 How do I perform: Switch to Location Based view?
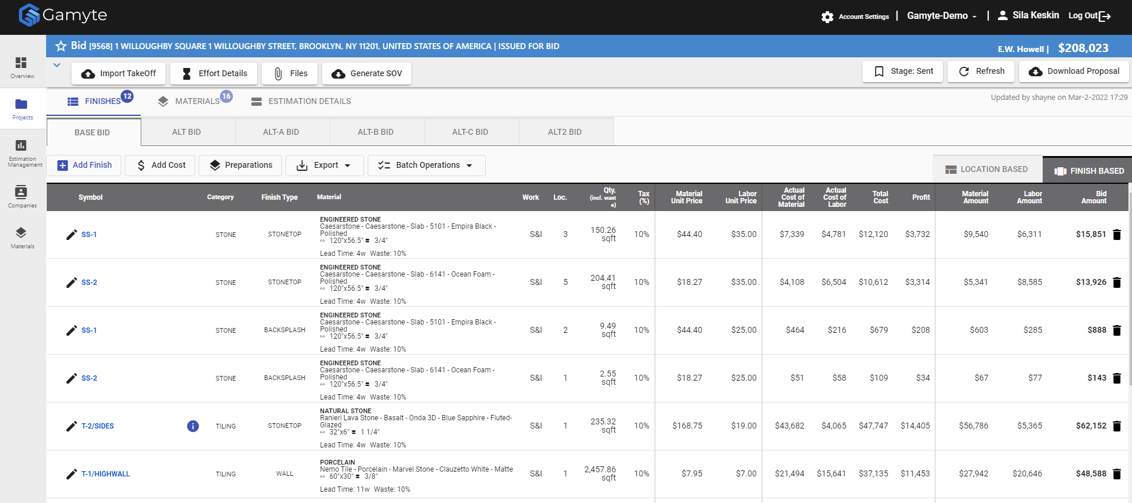point(987,170)
